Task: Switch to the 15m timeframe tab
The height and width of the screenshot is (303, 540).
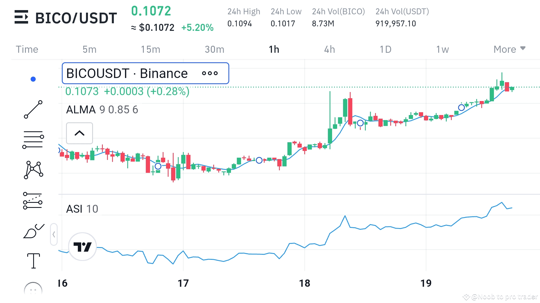Action: click(150, 49)
